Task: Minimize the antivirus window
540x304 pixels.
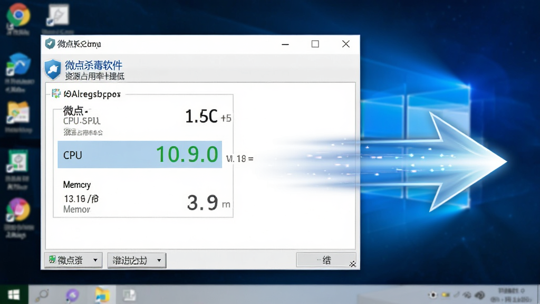Action: point(285,44)
